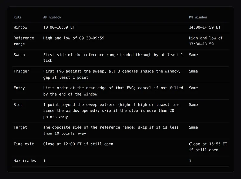Click 'Same' in the Sweep row
This screenshot has height=179, width=241.
193,55
